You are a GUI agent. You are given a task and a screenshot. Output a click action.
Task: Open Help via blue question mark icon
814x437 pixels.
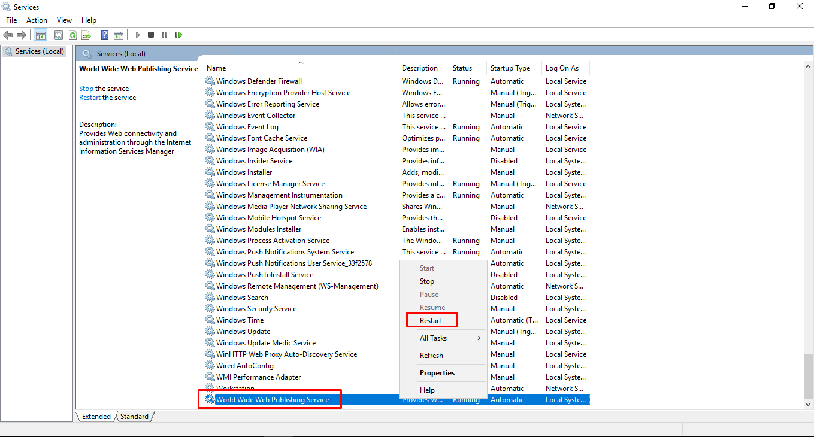[104, 35]
